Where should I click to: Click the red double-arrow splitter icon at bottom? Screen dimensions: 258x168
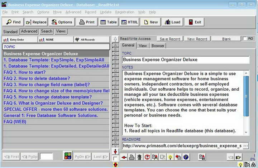tap(115, 165)
